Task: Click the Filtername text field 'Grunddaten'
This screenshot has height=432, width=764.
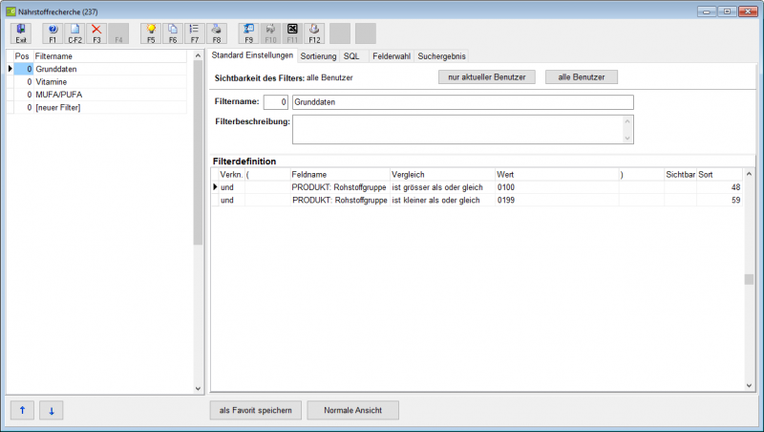Action: (x=463, y=102)
